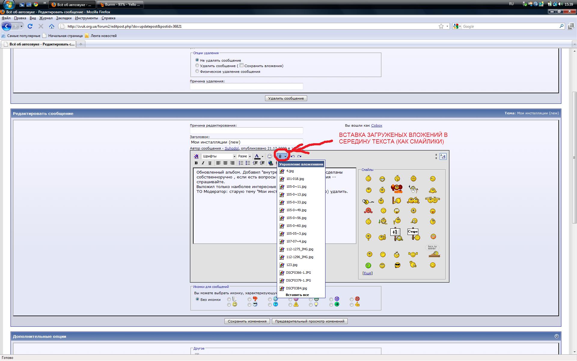Viewport: 577px width, 361px height.
Task: Select physical deletion radio option
Action: pyautogui.click(x=197, y=71)
